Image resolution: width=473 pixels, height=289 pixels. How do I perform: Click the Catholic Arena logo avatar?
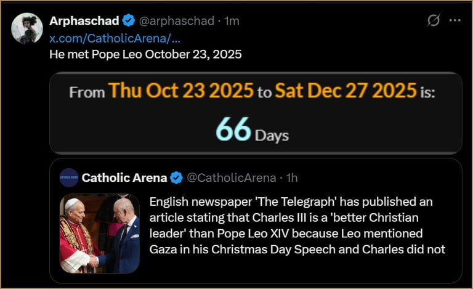coord(69,177)
